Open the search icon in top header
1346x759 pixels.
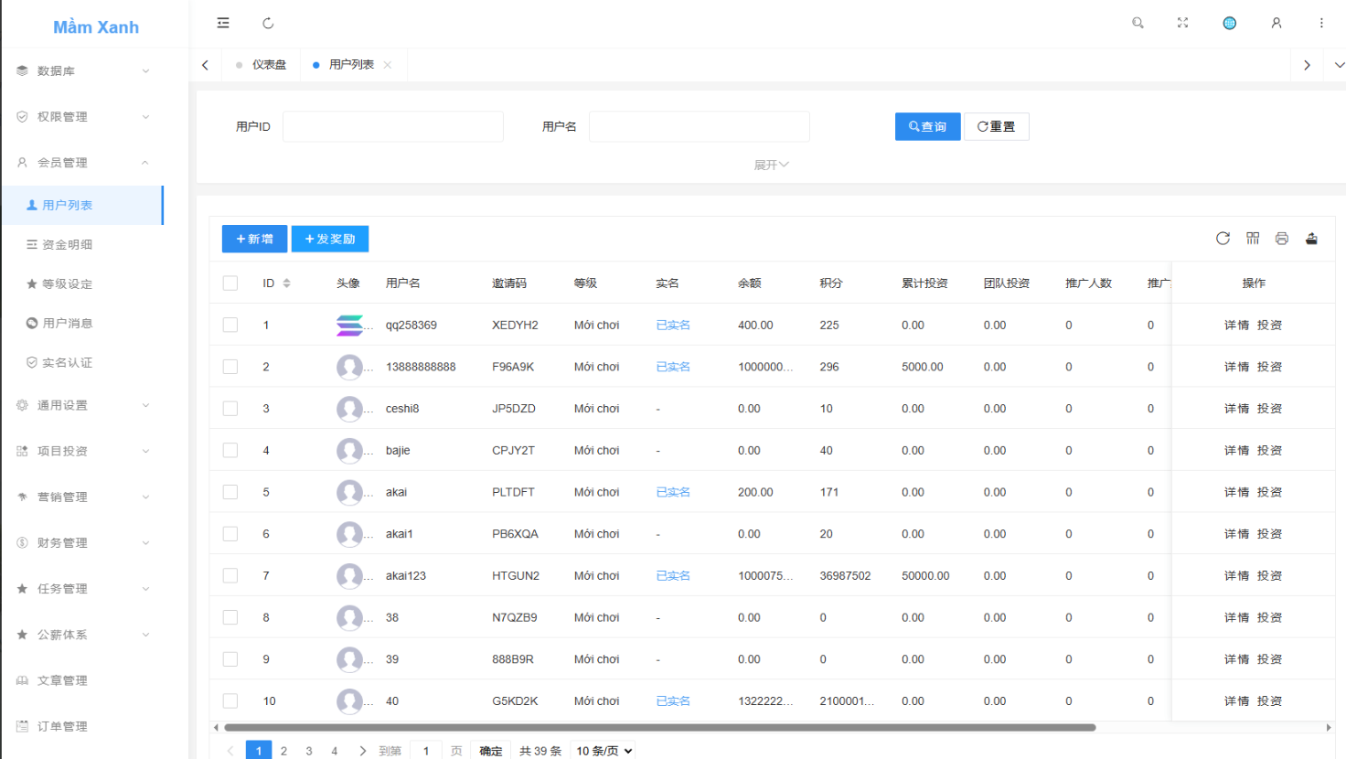point(1138,23)
